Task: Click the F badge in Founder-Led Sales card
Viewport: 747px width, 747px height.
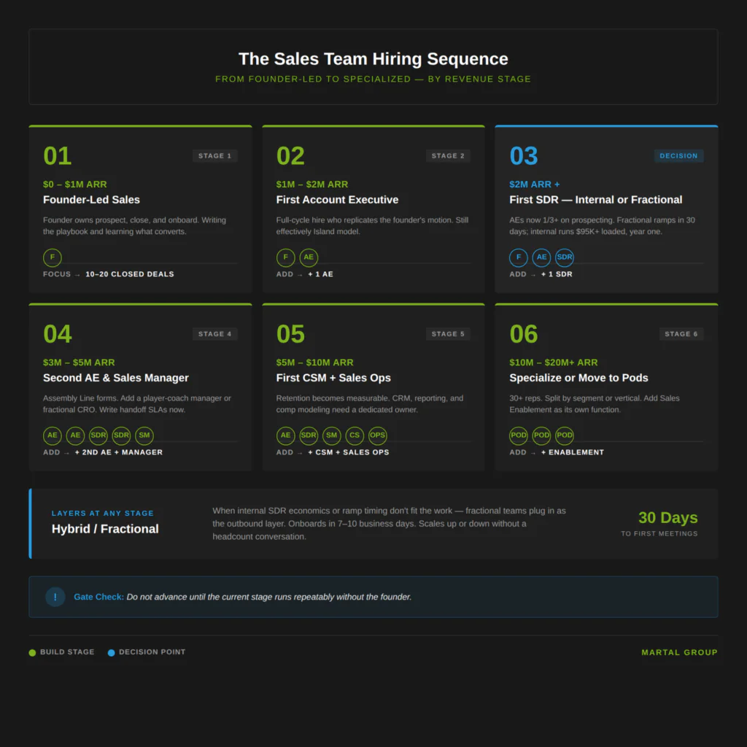Action: tap(53, 258)
